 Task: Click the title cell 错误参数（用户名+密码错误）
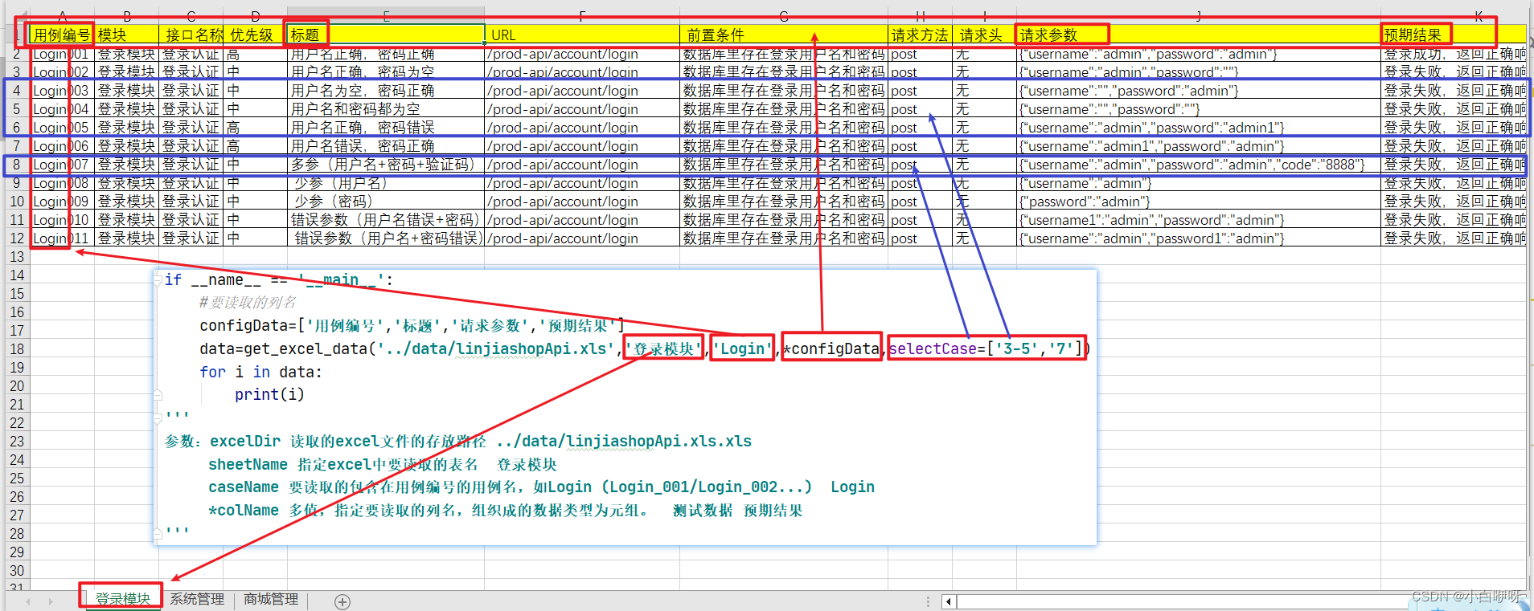point(386,238)
